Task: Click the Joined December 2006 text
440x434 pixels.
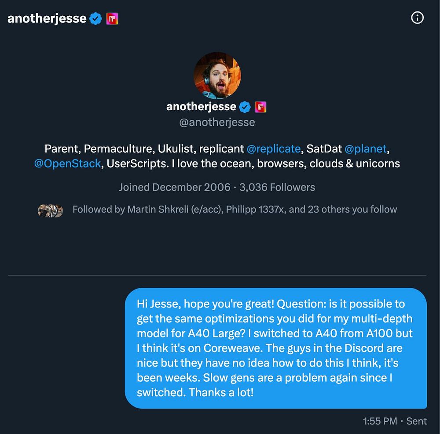Action: point(174,187)
